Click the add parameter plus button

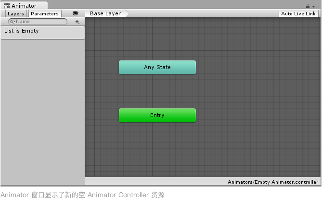[77, 22]
